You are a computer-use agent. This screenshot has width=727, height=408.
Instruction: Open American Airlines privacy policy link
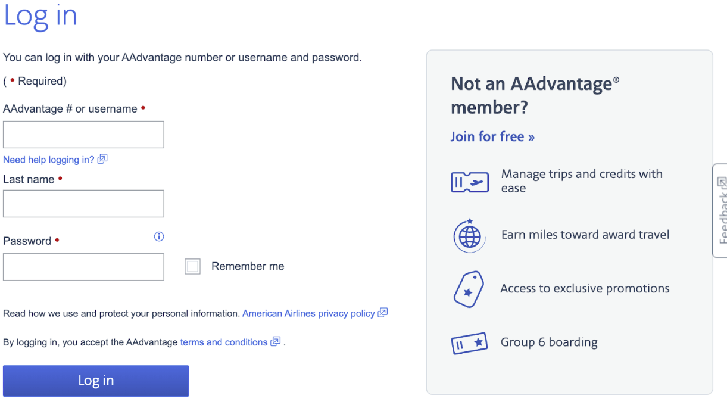[308, 313]
